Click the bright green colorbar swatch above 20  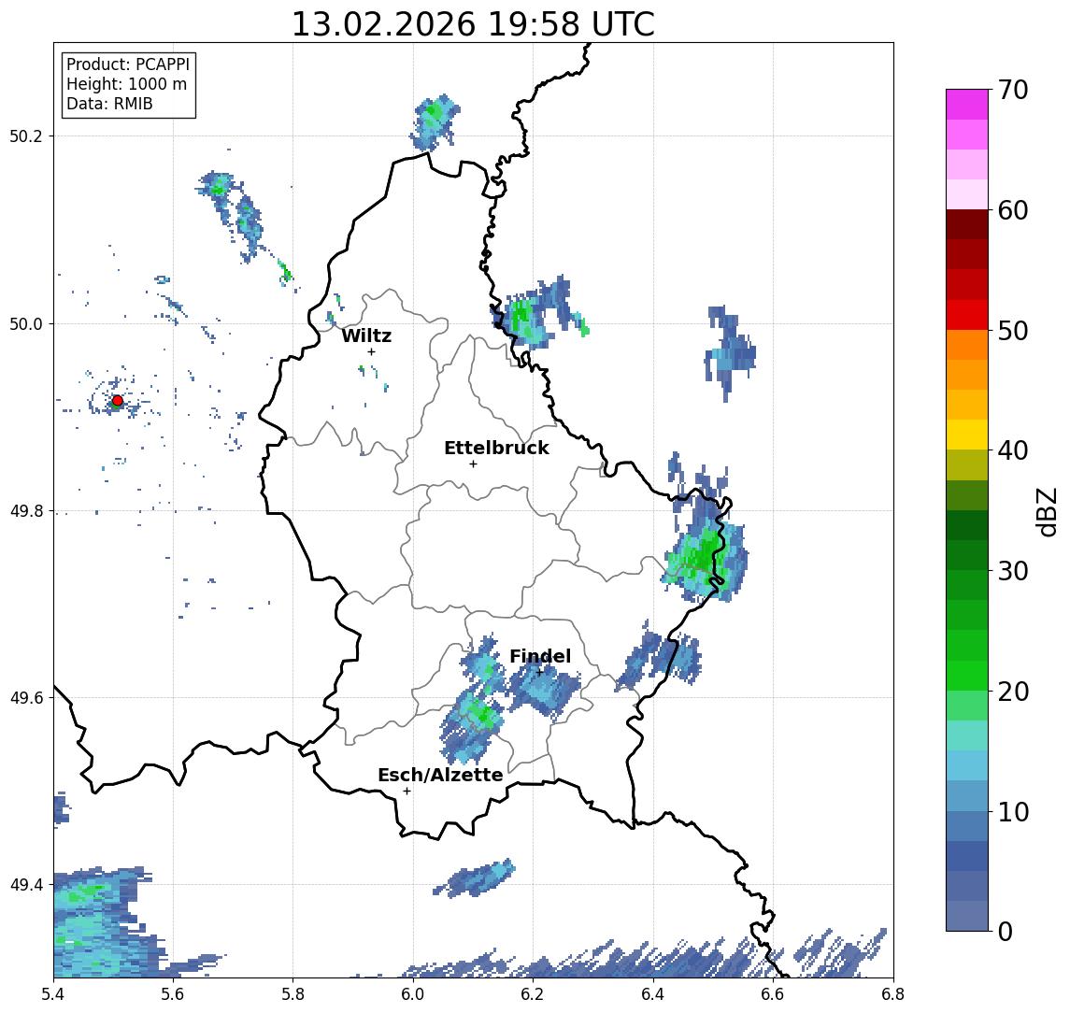[x=967, y=675]
